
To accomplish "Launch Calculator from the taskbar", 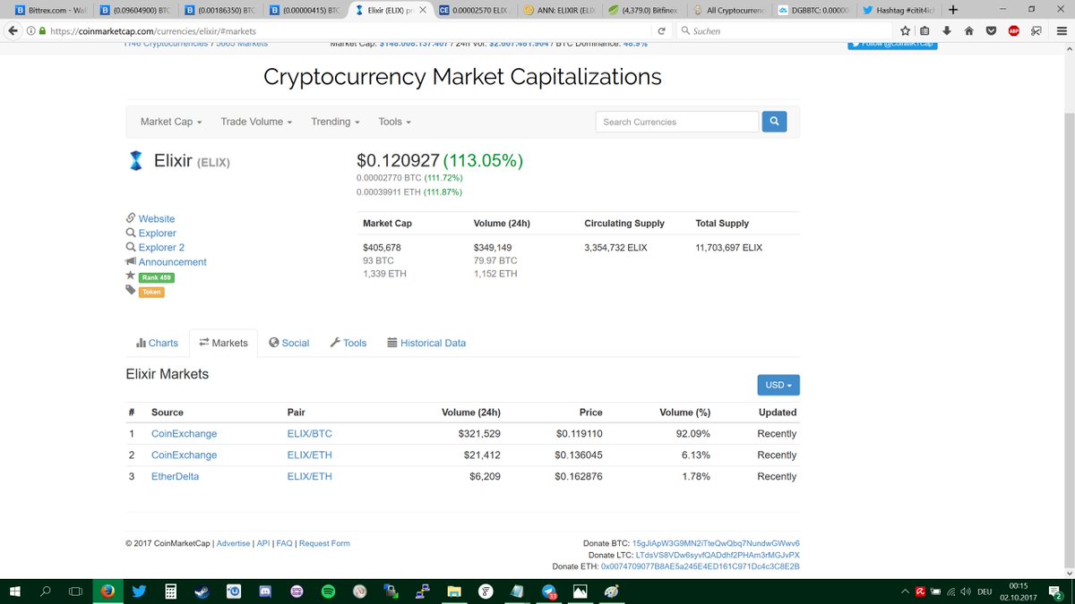I will [170, 591].
